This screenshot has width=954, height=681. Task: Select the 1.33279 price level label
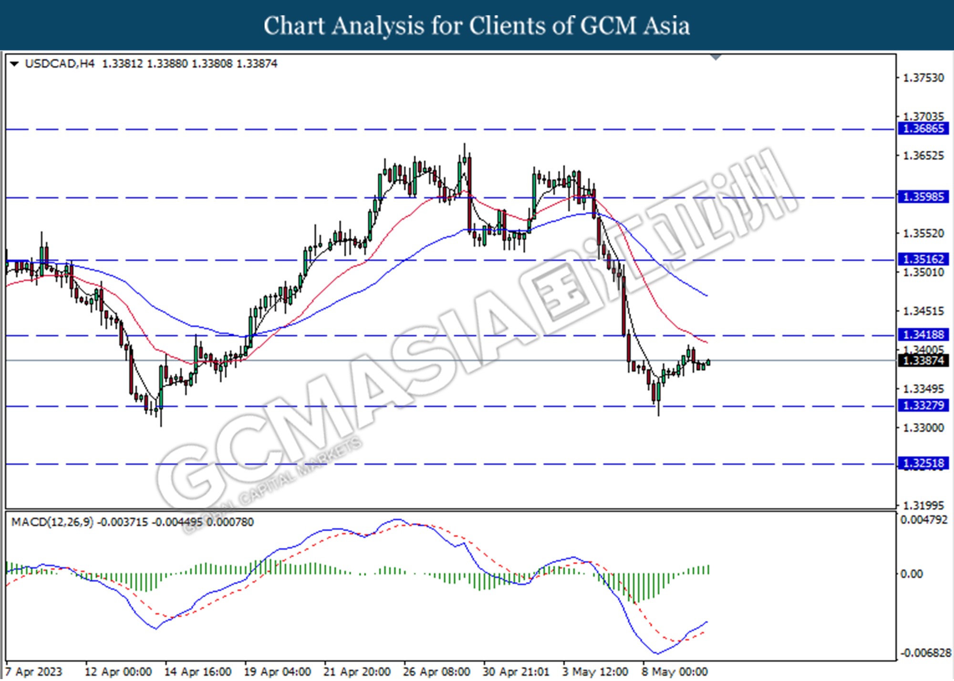(x=923, y=405)
